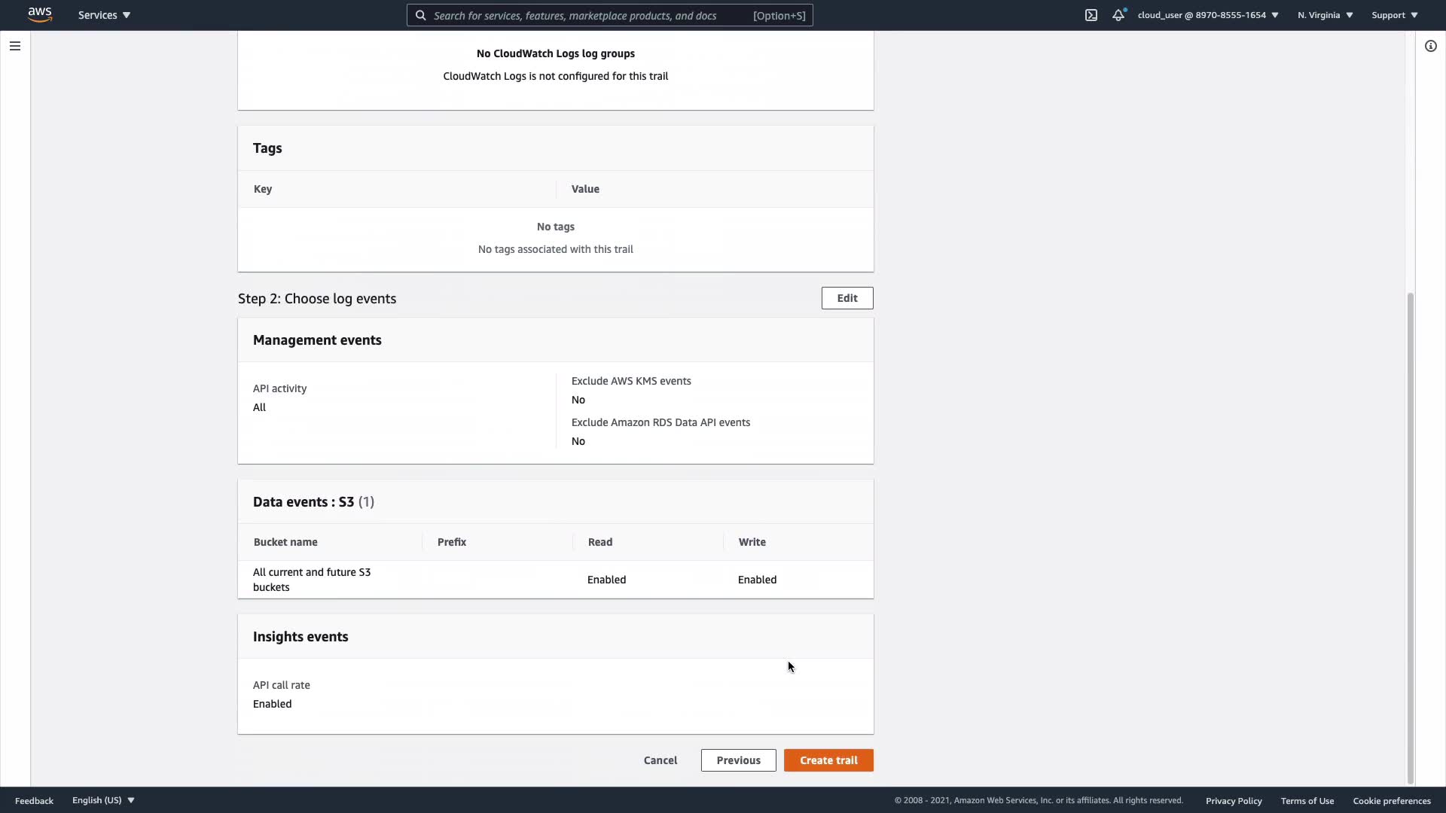Expand the Support menu
This screenshot has height=813, width=1446.
[1394, 15]
